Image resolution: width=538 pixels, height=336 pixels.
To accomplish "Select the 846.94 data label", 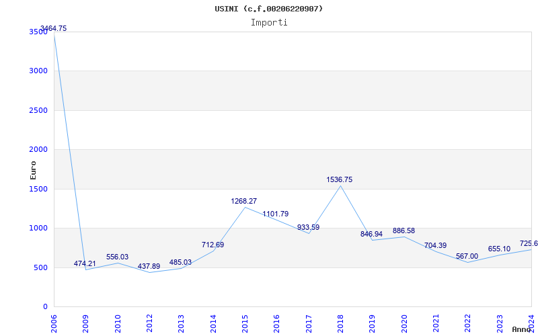I will click(x=371, y=234).
